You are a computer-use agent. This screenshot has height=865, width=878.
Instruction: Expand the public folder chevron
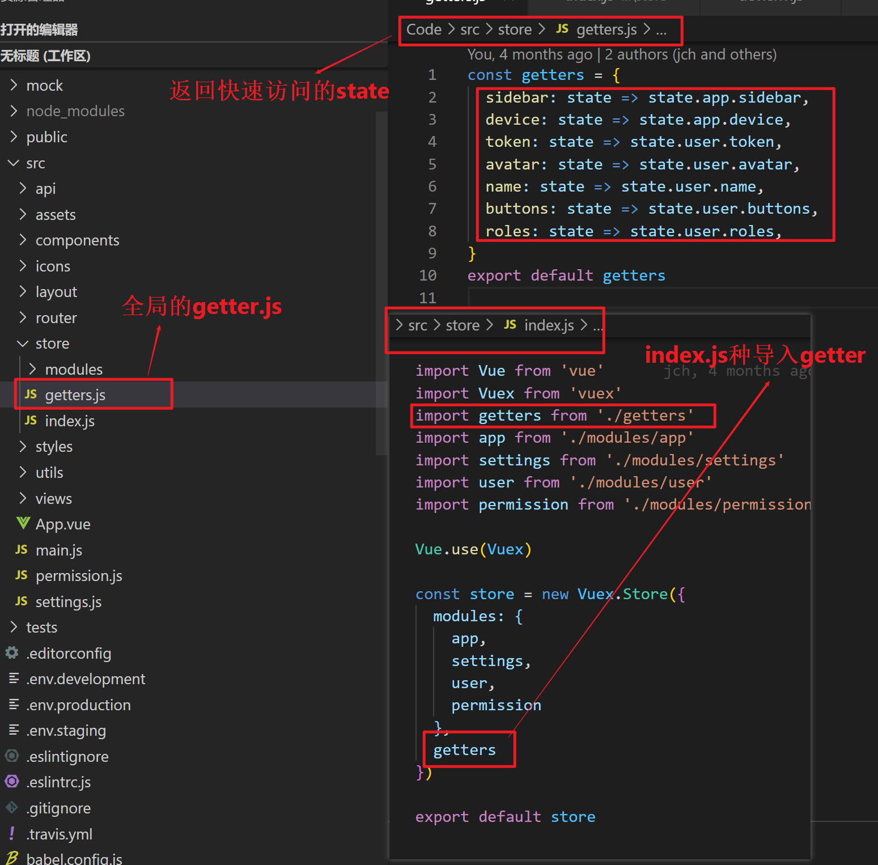[14, 137]
